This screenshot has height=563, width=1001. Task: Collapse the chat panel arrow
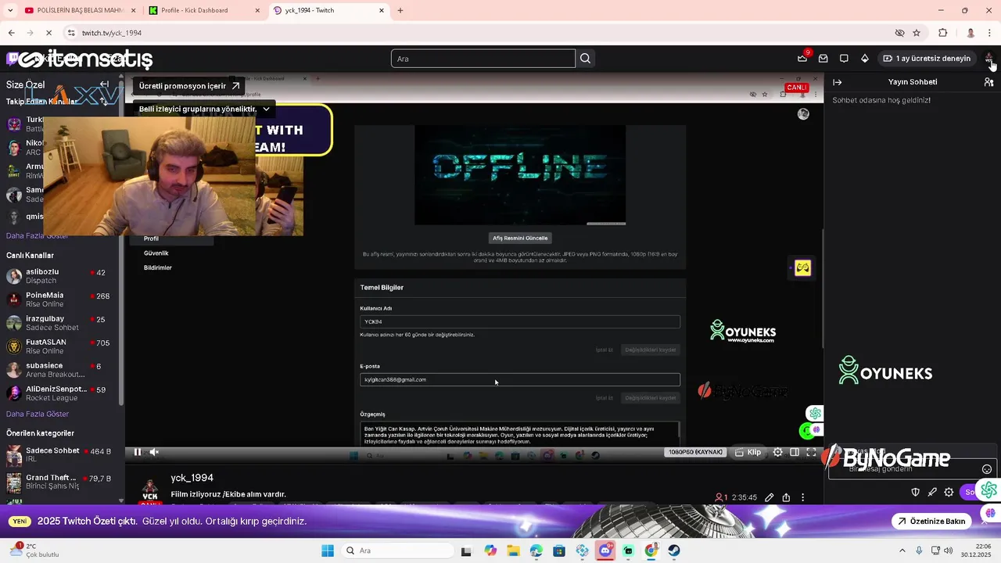(838, 82)
